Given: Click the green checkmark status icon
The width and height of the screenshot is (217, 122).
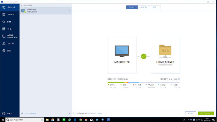Looking at the screenshot, I should coord(144,56).
